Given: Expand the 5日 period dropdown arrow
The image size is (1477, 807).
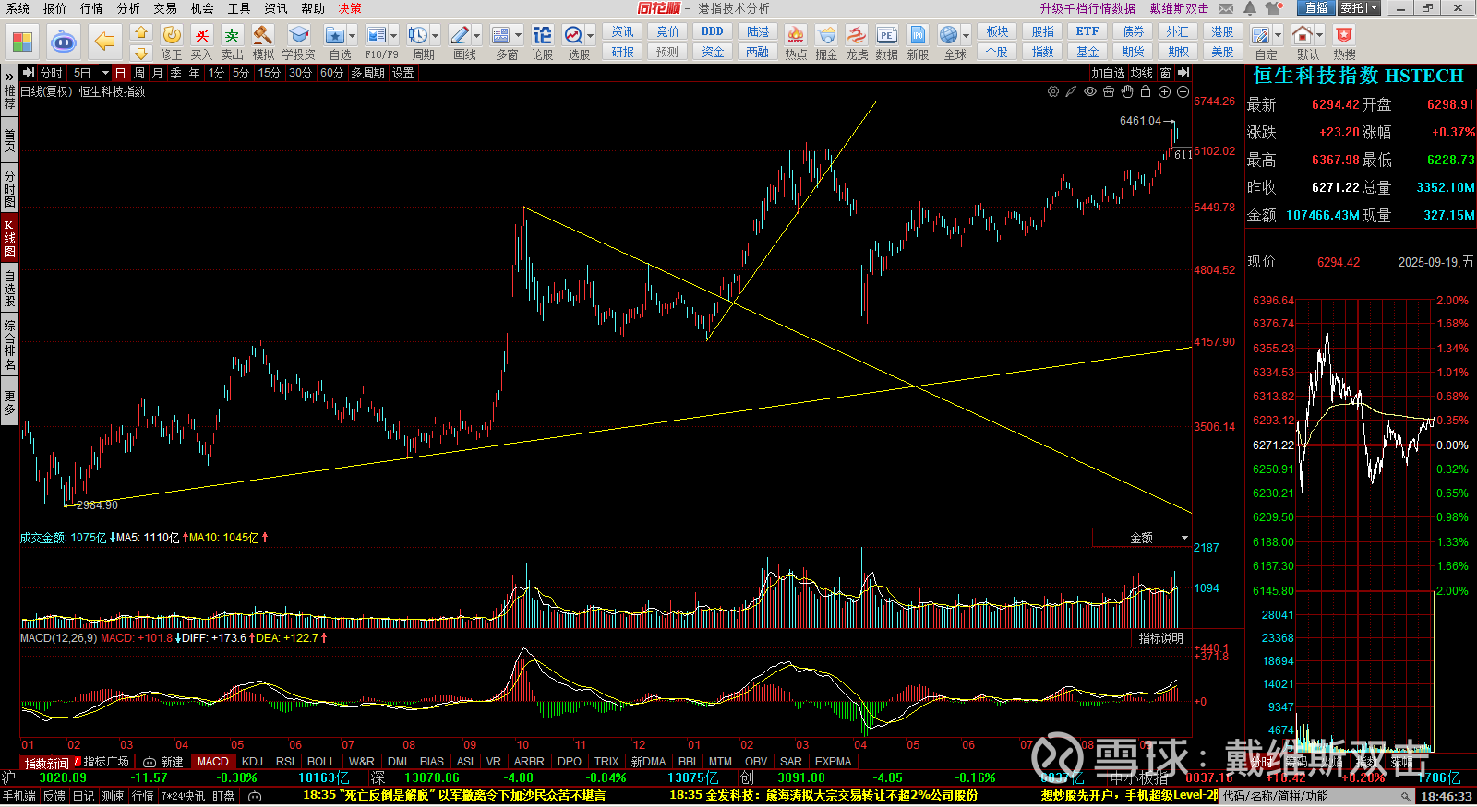Looking at the screenshot, I should pos(105,73).
